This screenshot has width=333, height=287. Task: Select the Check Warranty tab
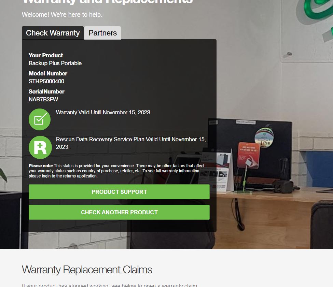tap(53, 33)
